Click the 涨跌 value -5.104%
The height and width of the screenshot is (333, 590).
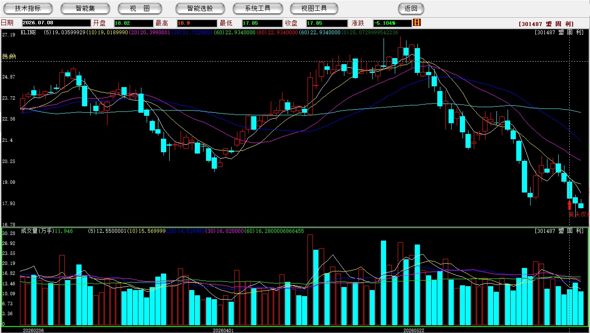(392, 23)
